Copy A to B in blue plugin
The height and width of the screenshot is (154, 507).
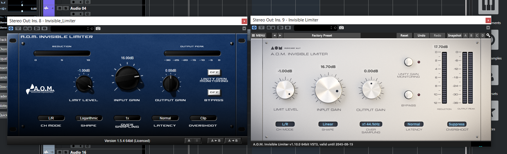216,141
